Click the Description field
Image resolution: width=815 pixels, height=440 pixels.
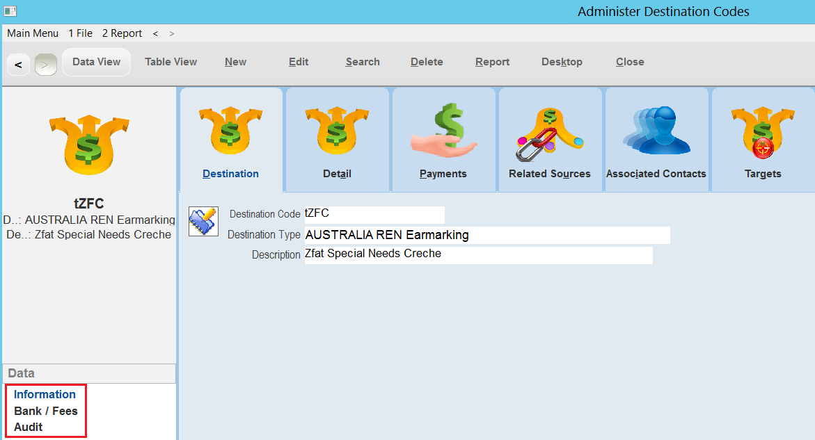tap(478, 255)
